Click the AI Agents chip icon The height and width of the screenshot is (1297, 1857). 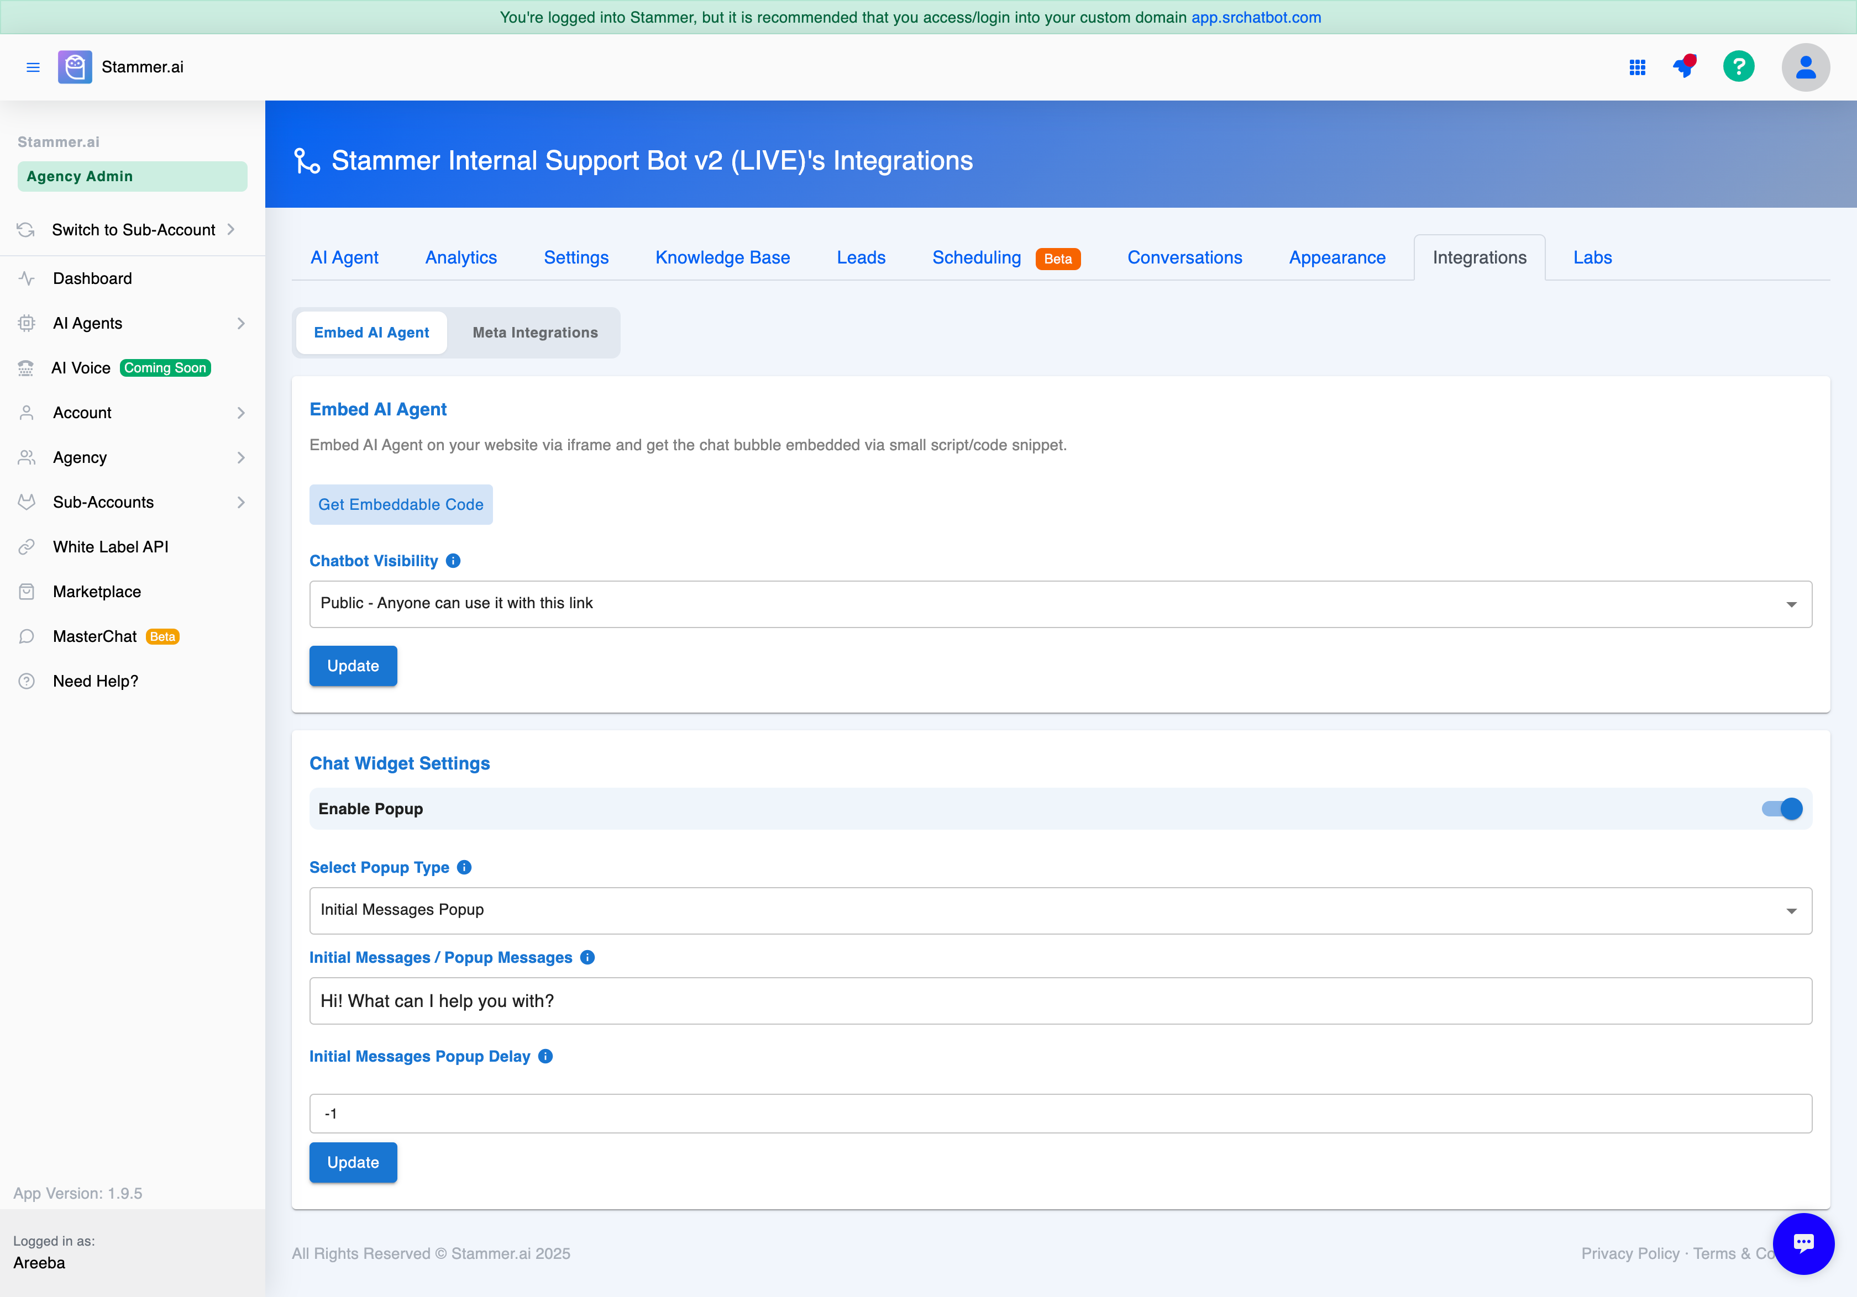[27, 324]
